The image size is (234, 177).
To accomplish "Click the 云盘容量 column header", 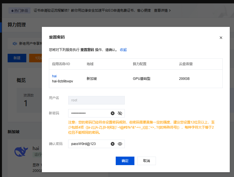I will point(186,64).
